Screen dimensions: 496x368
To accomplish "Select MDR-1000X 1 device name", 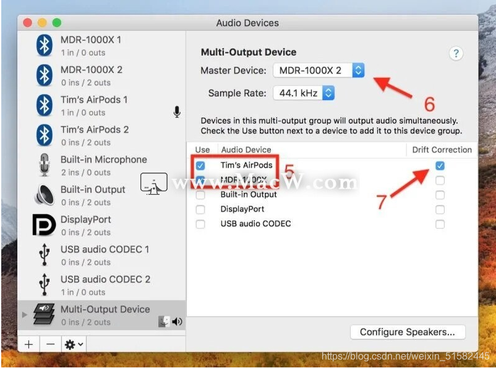I will [91, 40].
